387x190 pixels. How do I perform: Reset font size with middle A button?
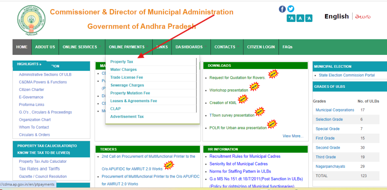tap(300, 18)
